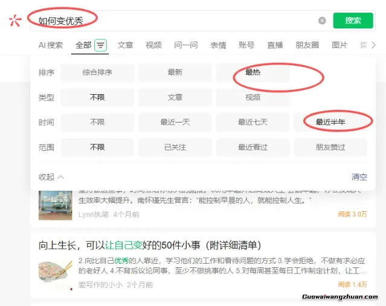Image resolution: width=386 pixels, height=306 pixels.
Task: Open the 图片 tab
Action: click(x=339, y=45)
